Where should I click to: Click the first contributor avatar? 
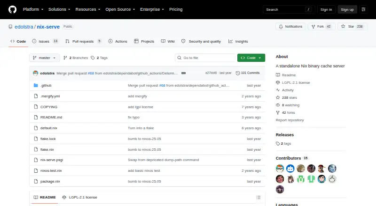click(x=280, y=169)
